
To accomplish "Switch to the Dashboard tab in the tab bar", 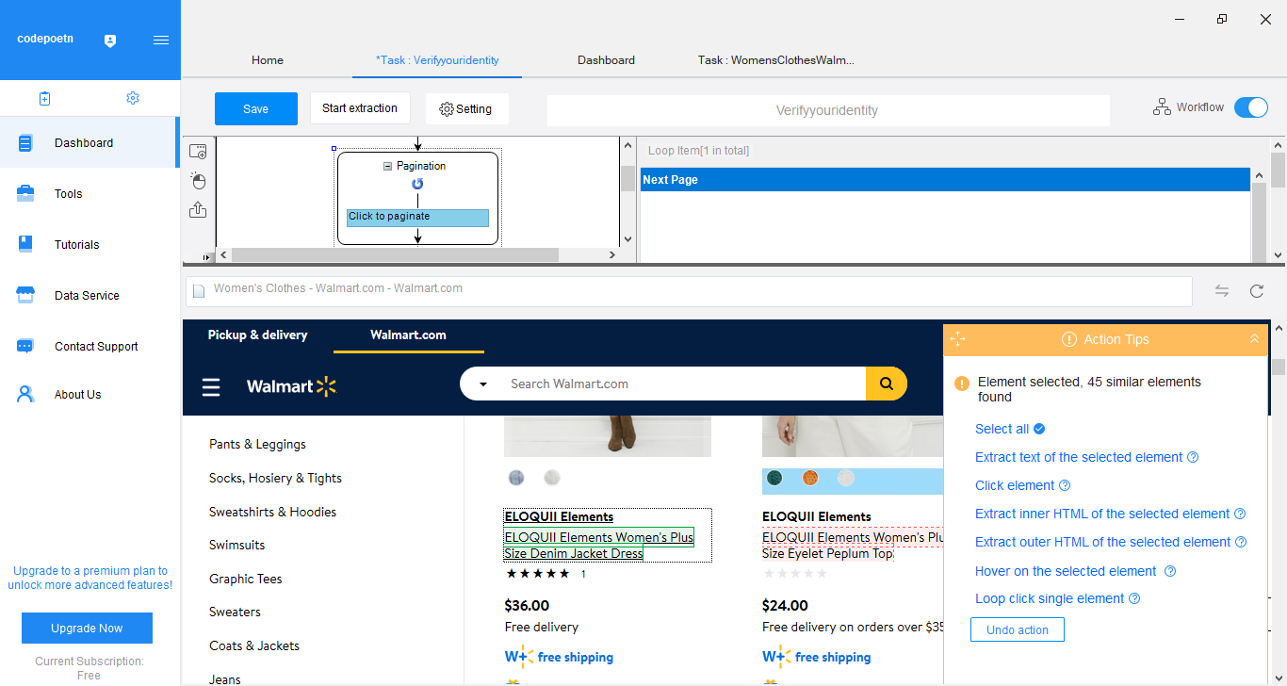I will coord(606,60).
